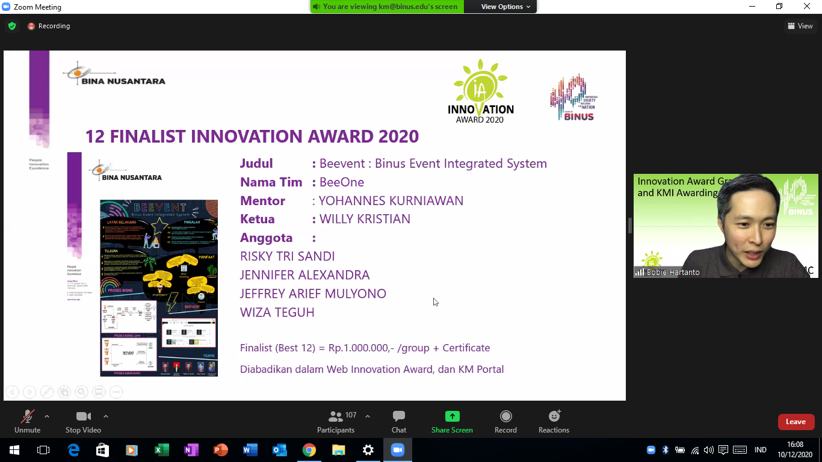Click battery status tray icon
The height and width of the screenshot is (462, 822).
(681, 450)
